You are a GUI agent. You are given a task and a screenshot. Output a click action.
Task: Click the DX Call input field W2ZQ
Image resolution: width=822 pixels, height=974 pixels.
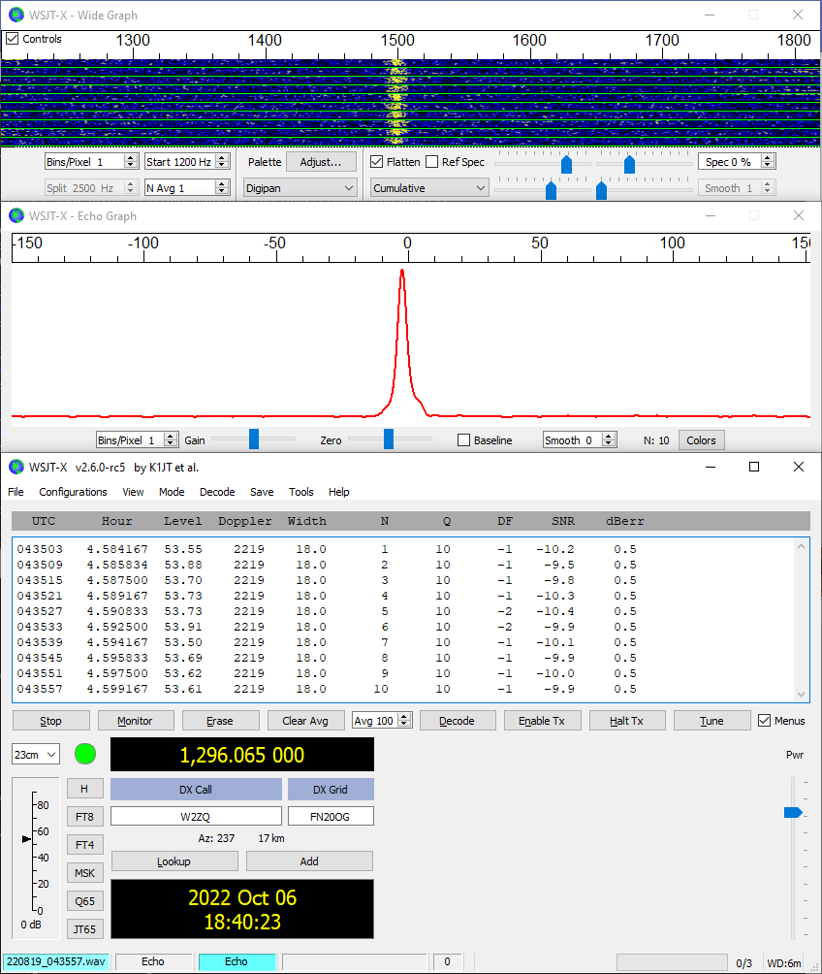coord(196,817)
